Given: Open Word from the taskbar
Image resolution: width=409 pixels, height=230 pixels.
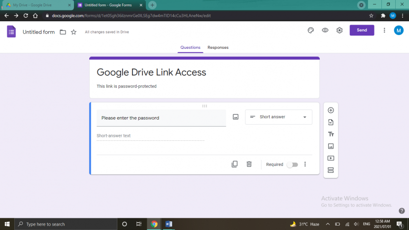Looking at the screenshot, I should pyautogui.click(x=169, y=224).
